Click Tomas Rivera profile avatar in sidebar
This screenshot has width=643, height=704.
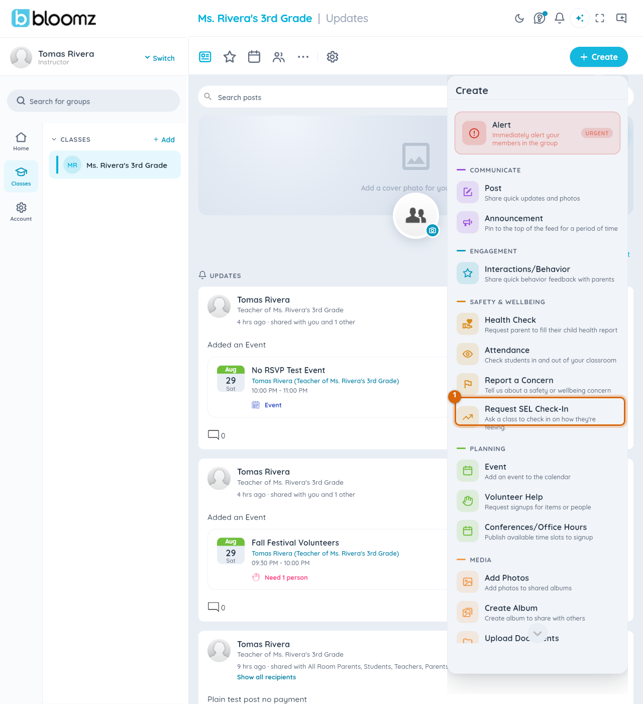(x=21, y=57)
